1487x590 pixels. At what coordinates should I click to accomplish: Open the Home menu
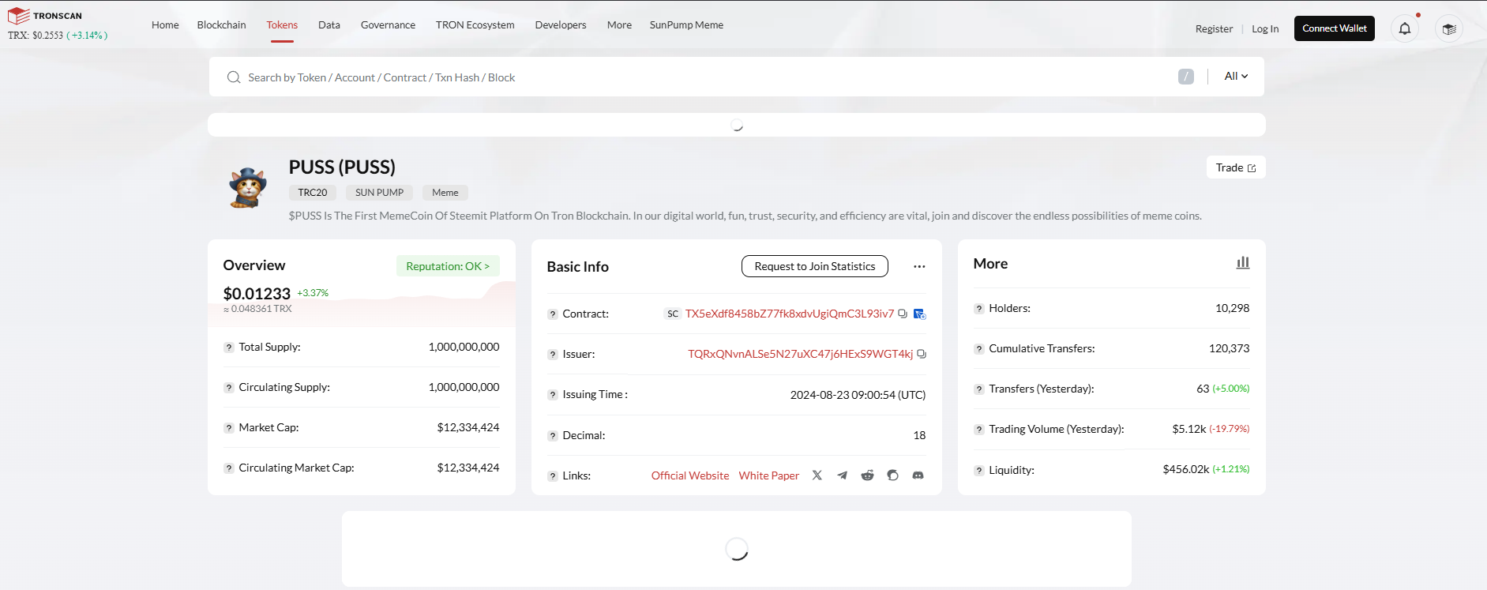coord(165,24)
